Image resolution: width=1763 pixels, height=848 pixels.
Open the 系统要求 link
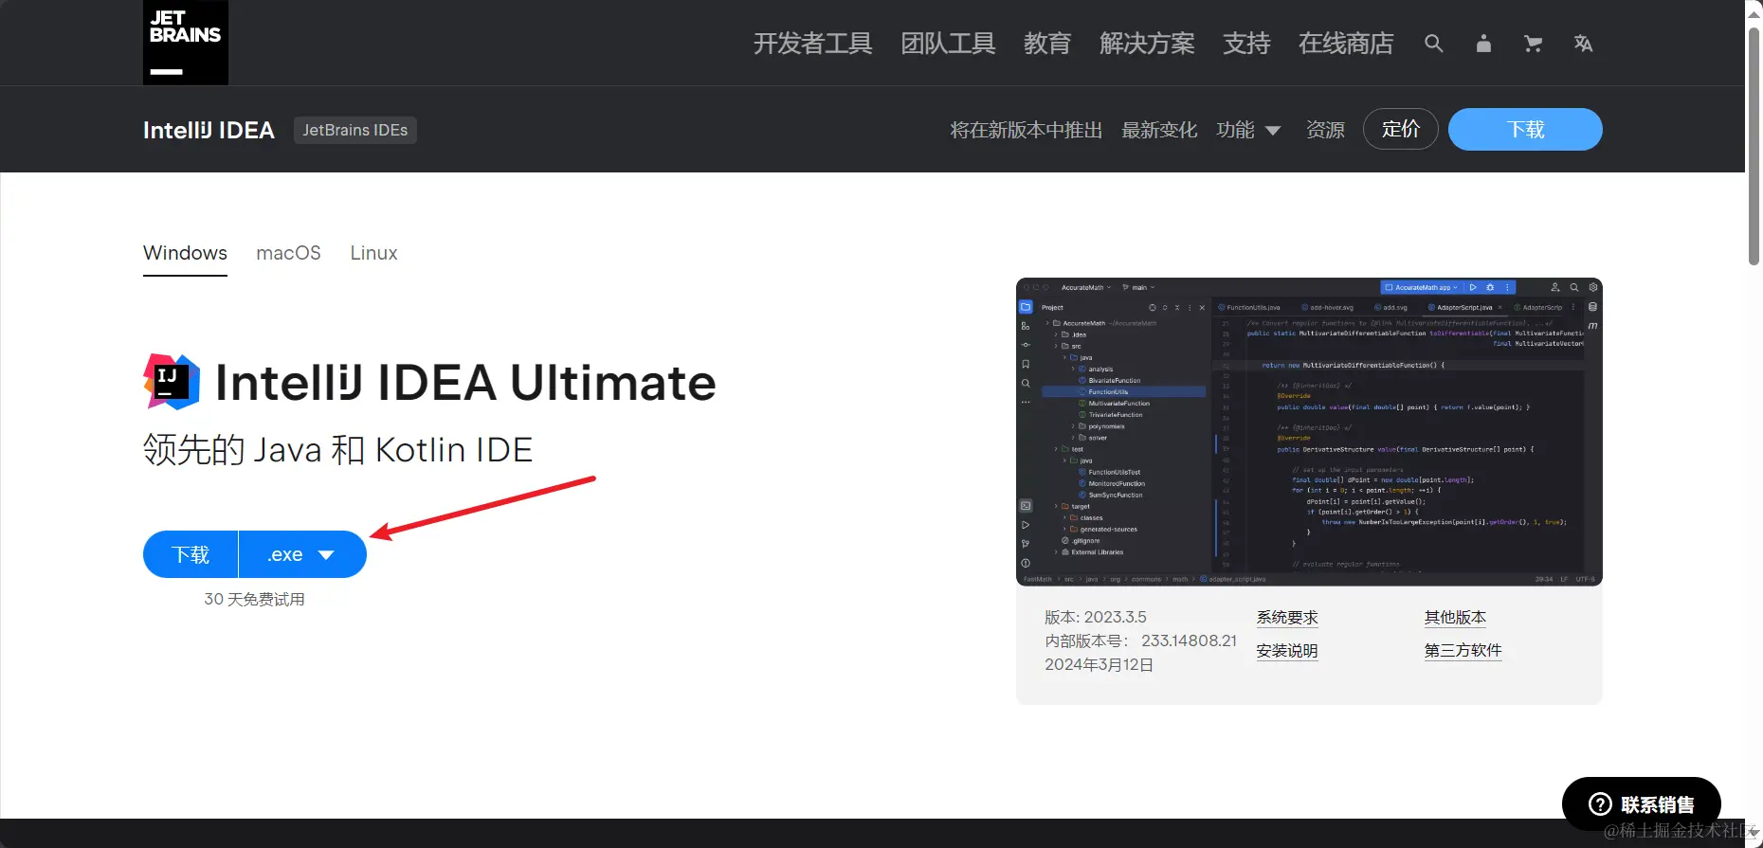[1287, 618]
